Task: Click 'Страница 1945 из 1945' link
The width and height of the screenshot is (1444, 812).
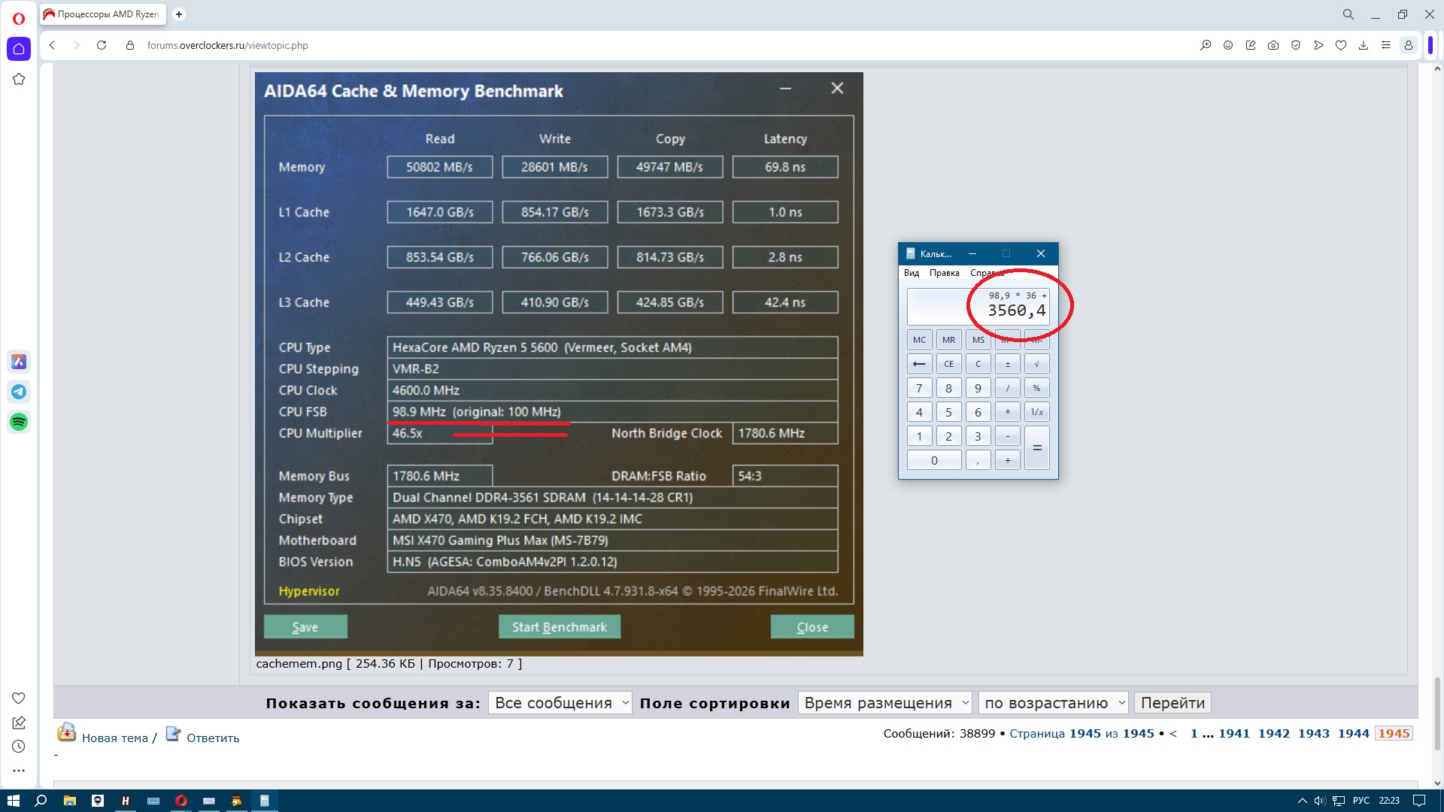Action: pos(1081,734)
